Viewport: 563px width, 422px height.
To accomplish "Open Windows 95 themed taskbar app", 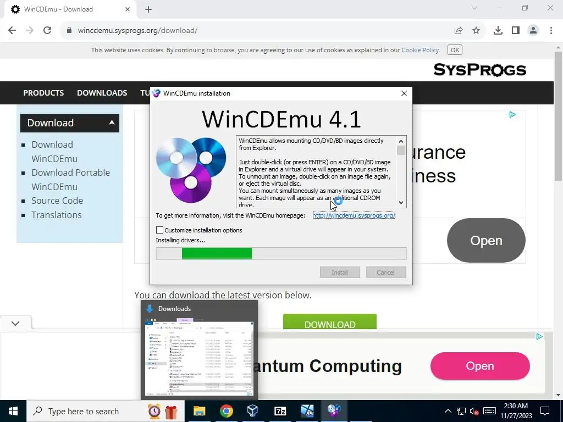I will click(307, 411).
